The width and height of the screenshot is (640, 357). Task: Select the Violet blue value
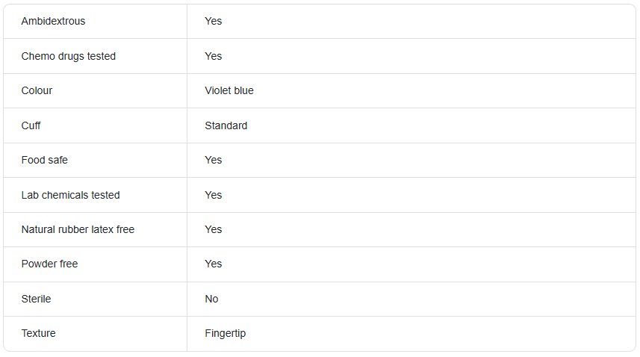tap(229, 90)
